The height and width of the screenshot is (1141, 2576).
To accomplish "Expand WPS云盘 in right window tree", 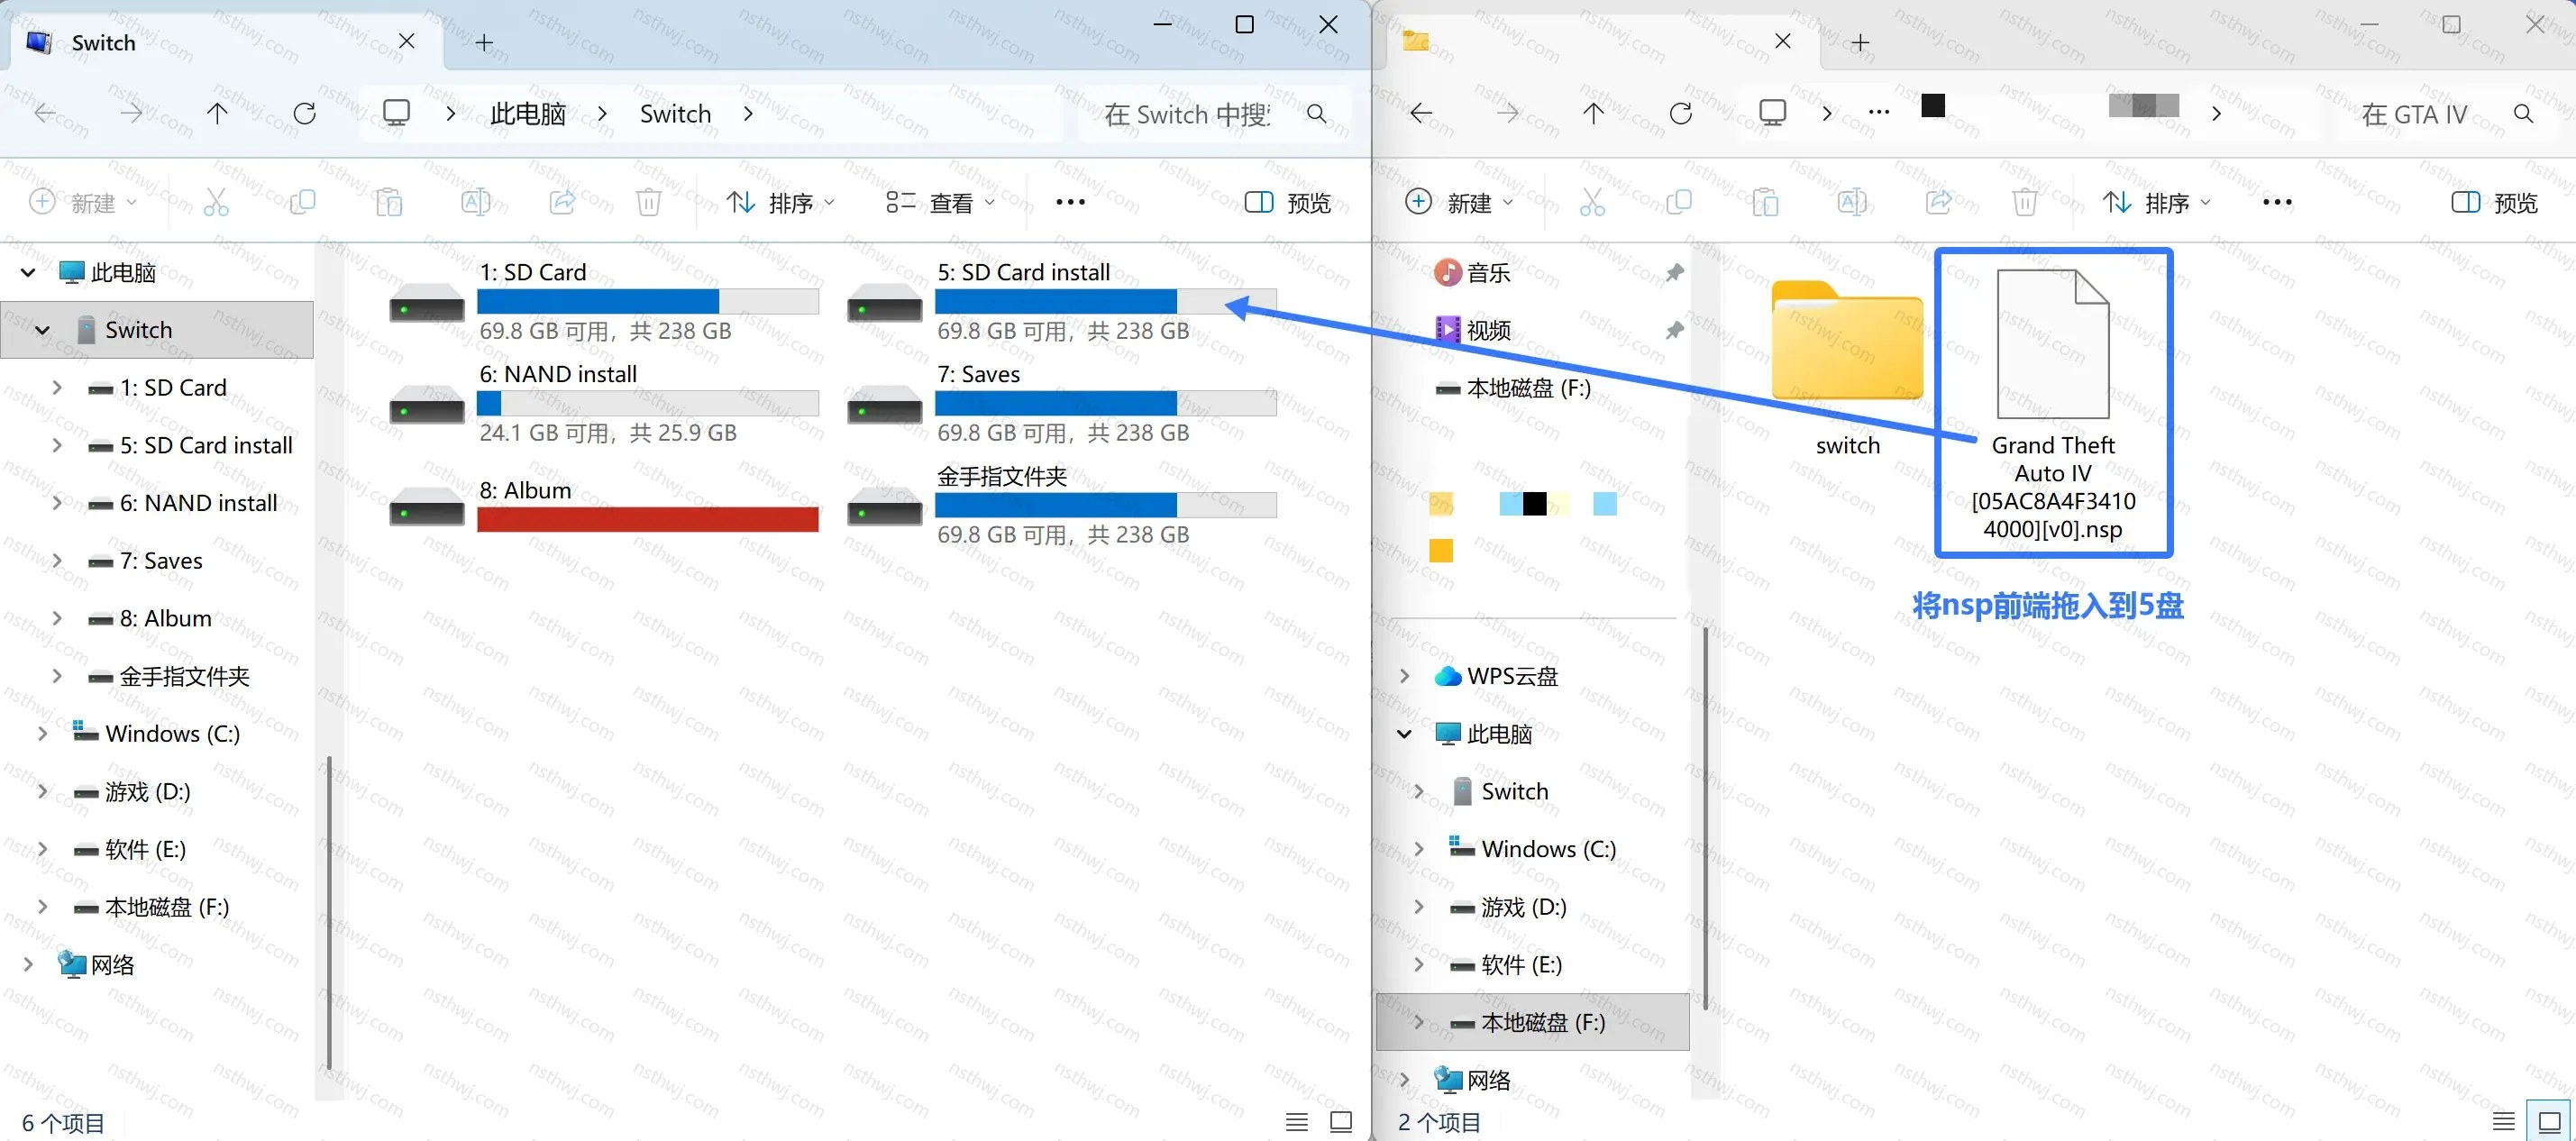I will point(1404,676).
